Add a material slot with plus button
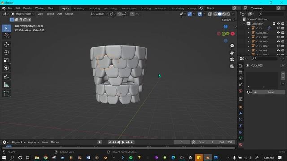This screenshot has height=161, width=287. tap(283, 73)
